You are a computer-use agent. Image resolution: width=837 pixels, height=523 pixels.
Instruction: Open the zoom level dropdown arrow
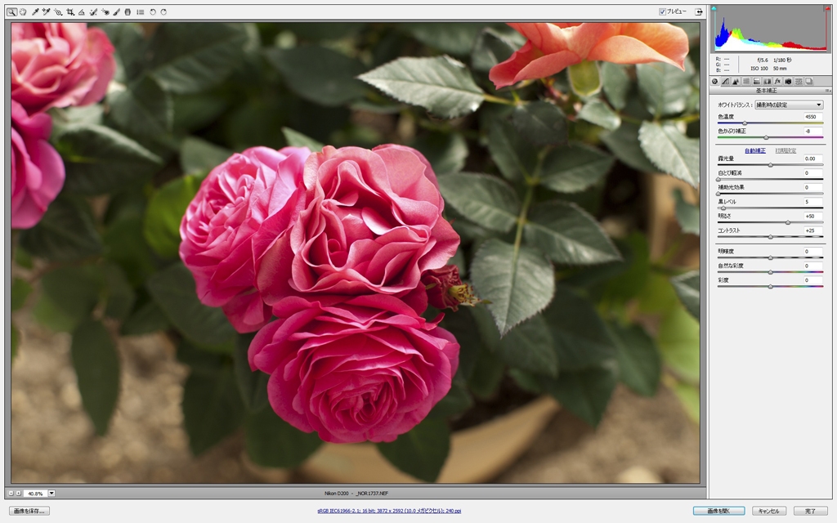51,494
